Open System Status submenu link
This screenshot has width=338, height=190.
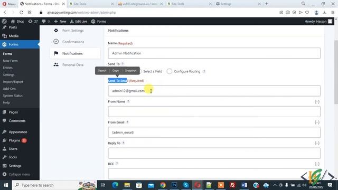[13, 96]
